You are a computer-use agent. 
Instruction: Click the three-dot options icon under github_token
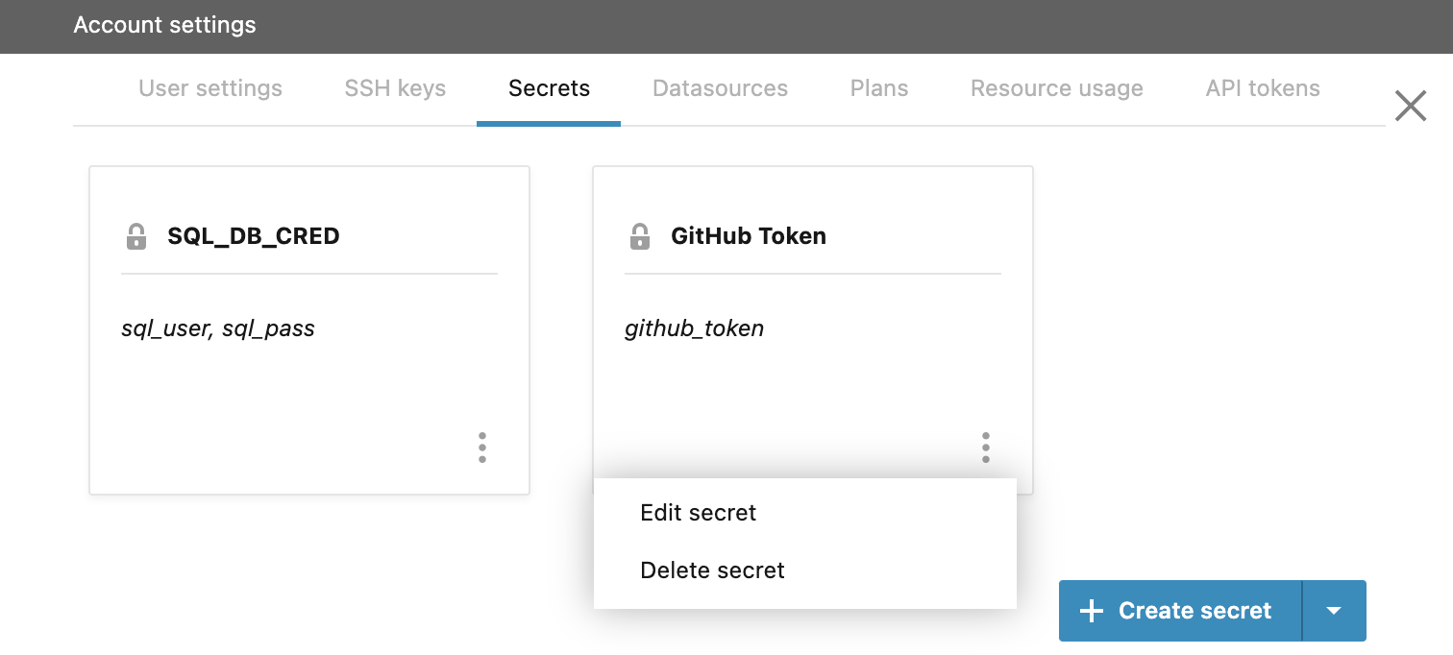click(985, 447)
